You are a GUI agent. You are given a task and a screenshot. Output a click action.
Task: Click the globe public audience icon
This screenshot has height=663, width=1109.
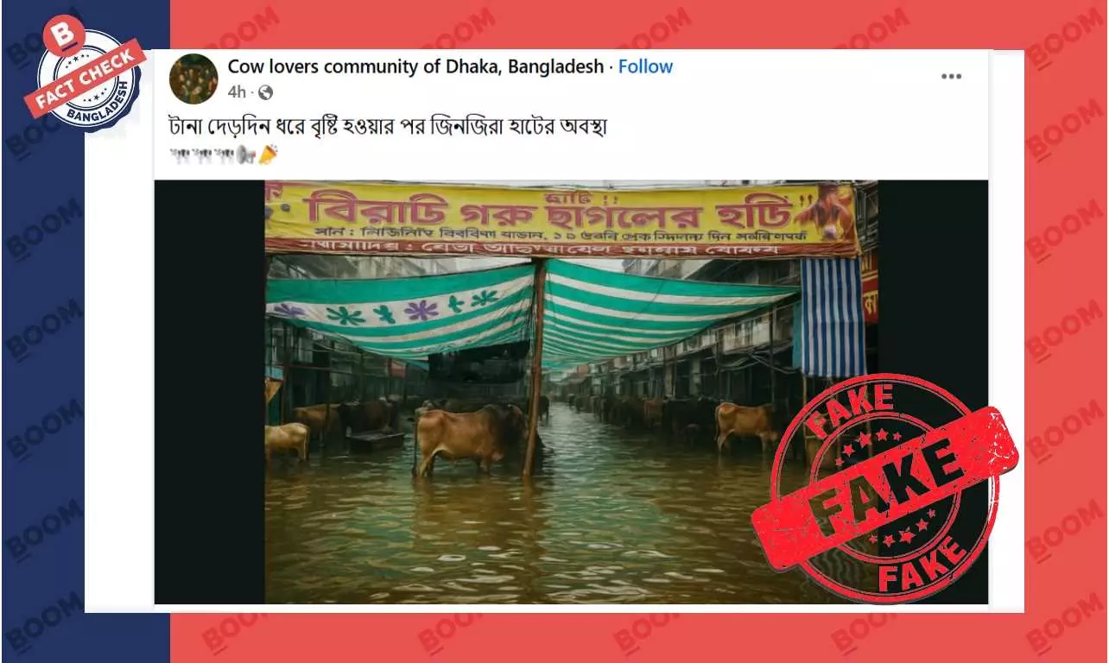point(265,92)
